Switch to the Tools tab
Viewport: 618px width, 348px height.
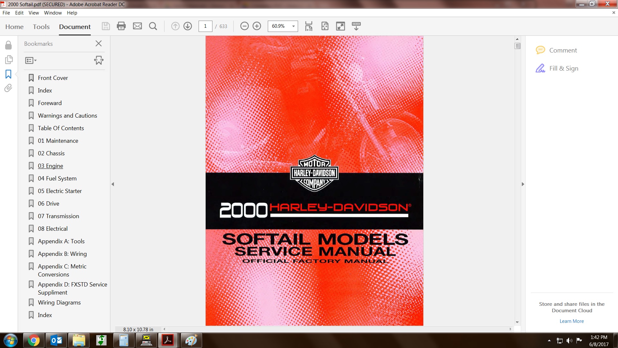[x=41, y=27]
